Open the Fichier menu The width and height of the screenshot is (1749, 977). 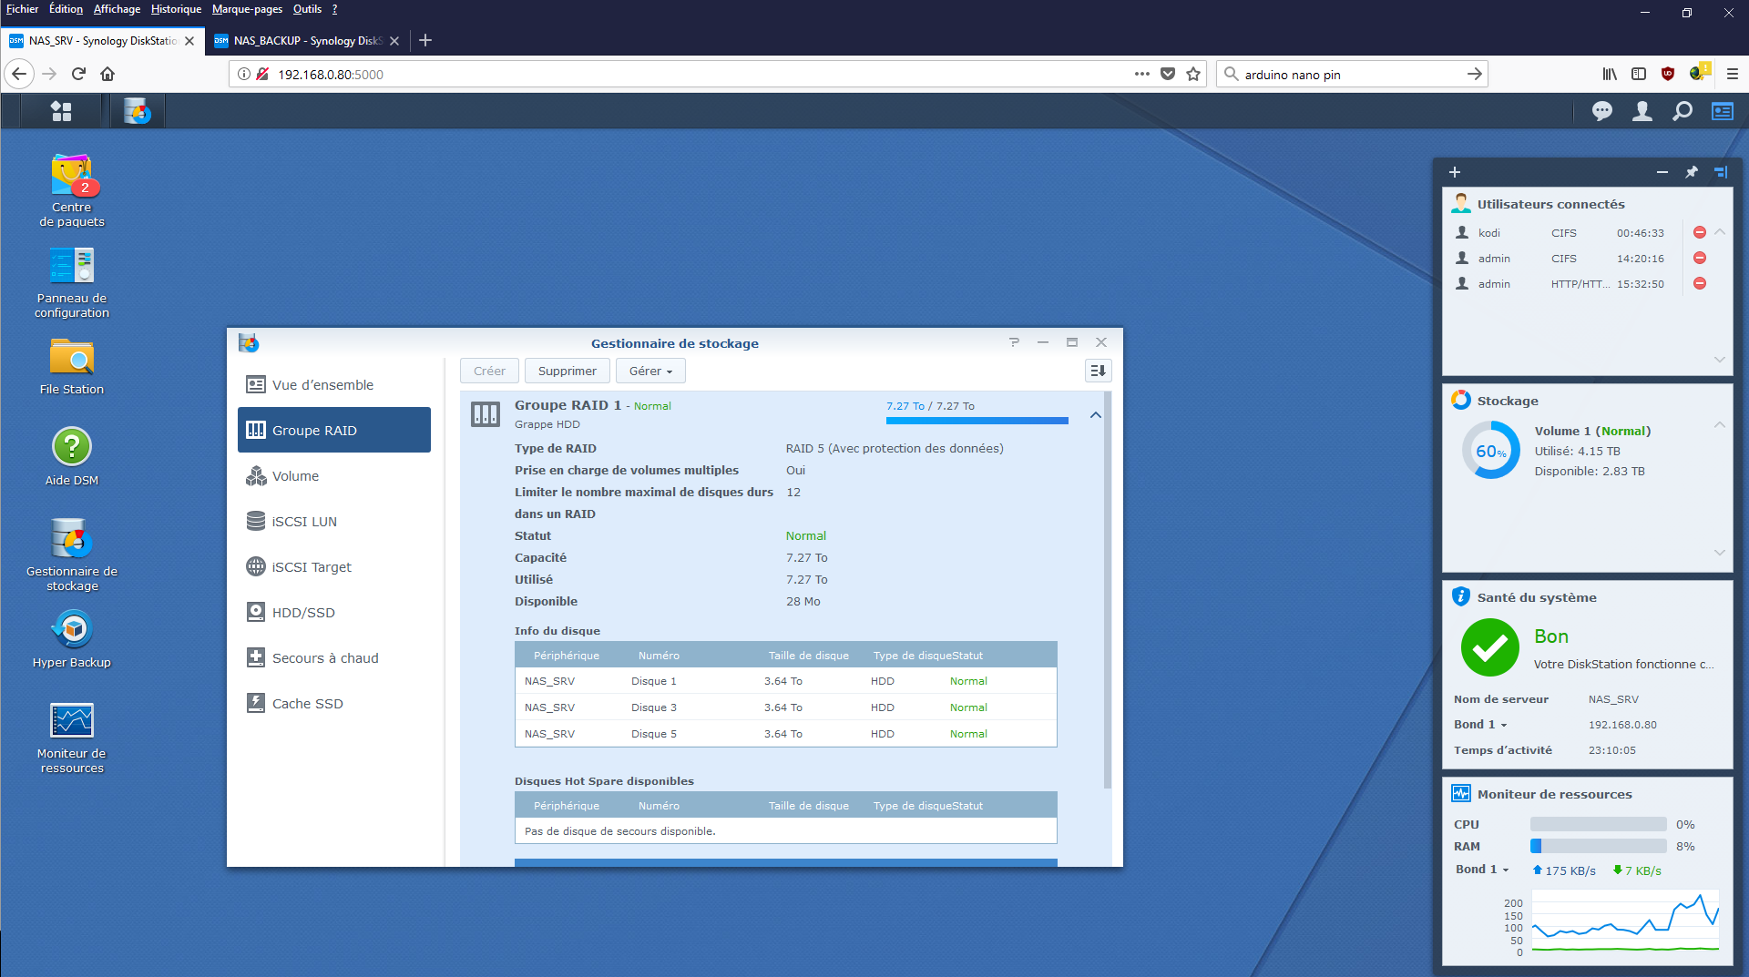click(x=22, y=9)
